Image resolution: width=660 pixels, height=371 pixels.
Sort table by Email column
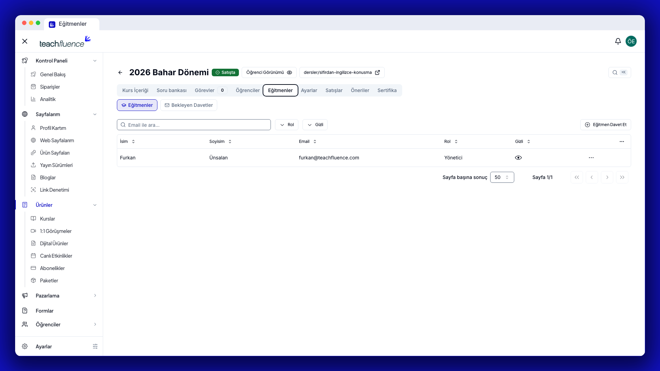coord(307,142)
